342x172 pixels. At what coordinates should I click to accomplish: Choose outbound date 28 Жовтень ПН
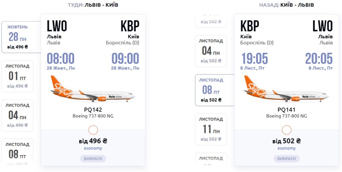click(x=18, y=37)
